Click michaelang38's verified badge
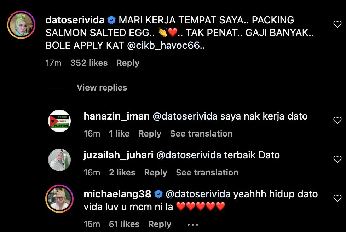346x232 pixels. tap(158, 194)
